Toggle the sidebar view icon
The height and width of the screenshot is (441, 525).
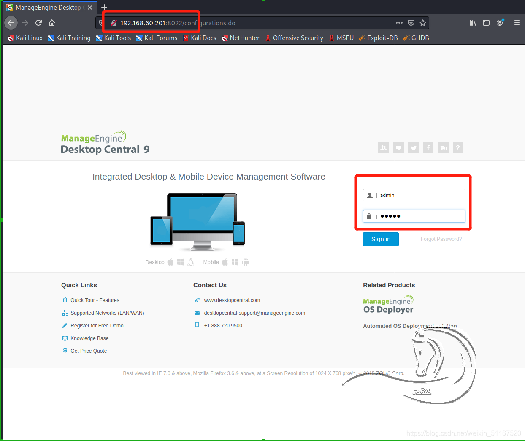(486, 23)
